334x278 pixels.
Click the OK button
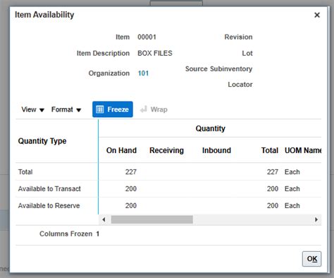pyautogui.click(x=311, y=259)
